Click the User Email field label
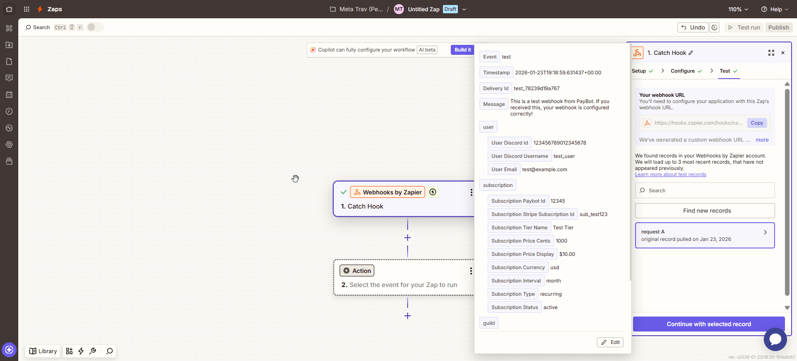Viewport: 797px width, 361px height. [504, 169]
